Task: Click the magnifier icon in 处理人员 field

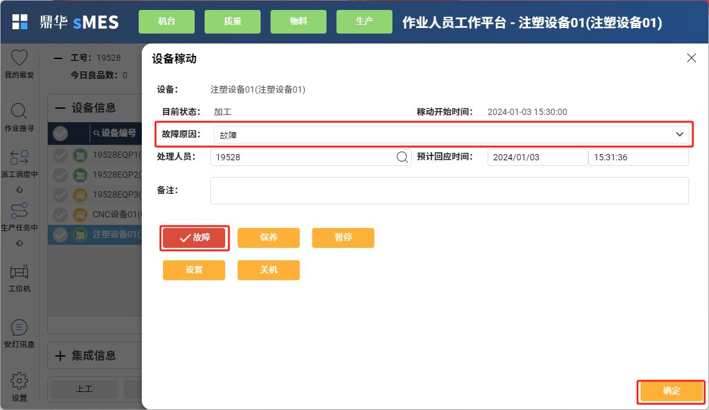Action: pos(402,157)
